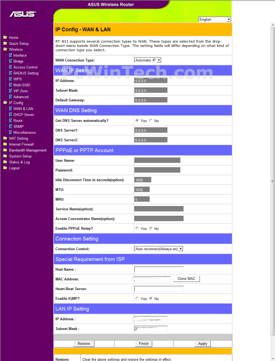Click the Advanced page icon
The width and height of the screenshot is (275, 361).
10,97
